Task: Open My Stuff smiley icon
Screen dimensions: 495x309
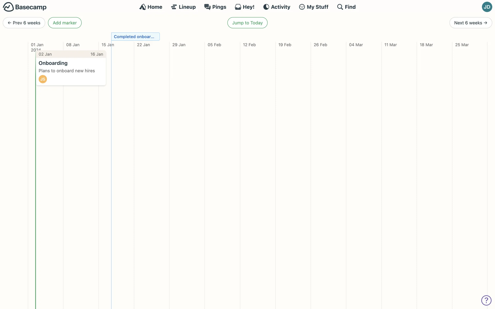Action: pyautogui.click(x=302, y=7)
